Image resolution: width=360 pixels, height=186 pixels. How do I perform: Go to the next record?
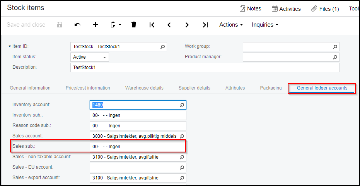[187, 25]
